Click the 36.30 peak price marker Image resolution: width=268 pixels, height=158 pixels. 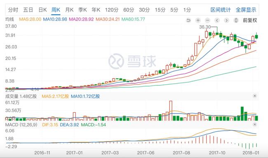[205, 27]
